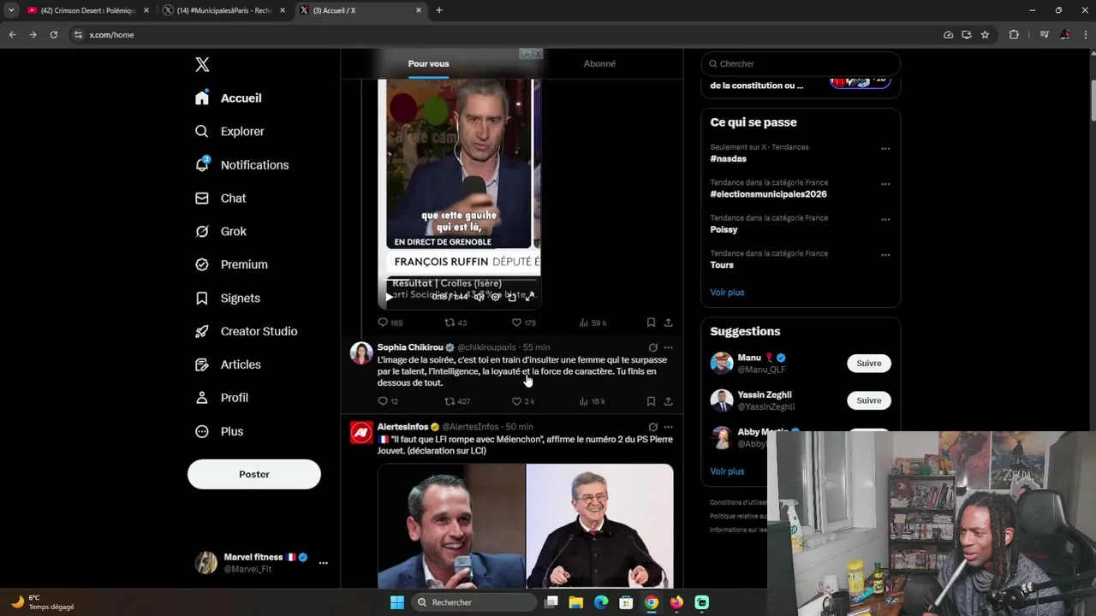Screen dimensions: 1096x616
Task: Open Chrome tab search dropdown arrow
Action: click(10, 10)
